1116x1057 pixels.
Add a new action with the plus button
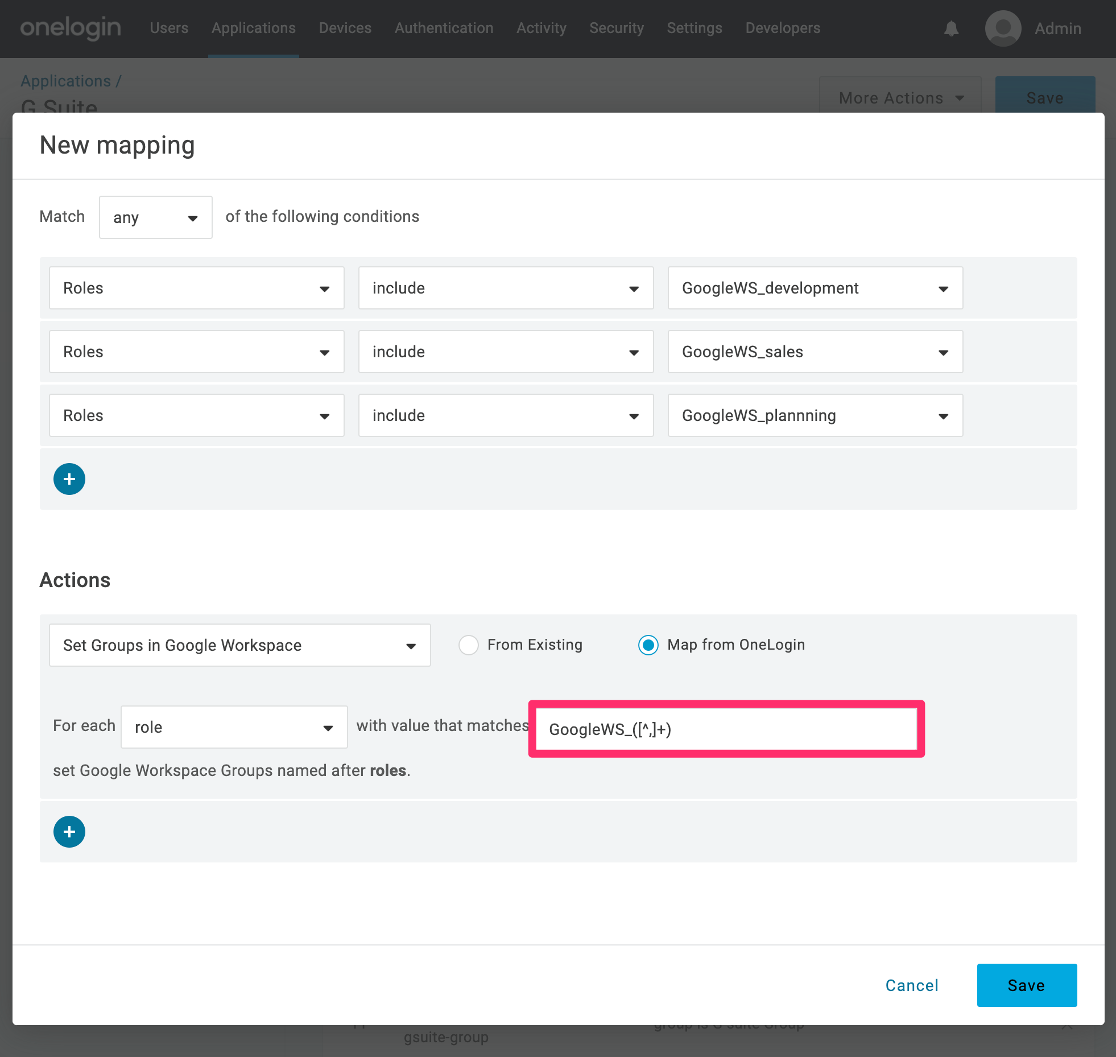coord(69,832)
